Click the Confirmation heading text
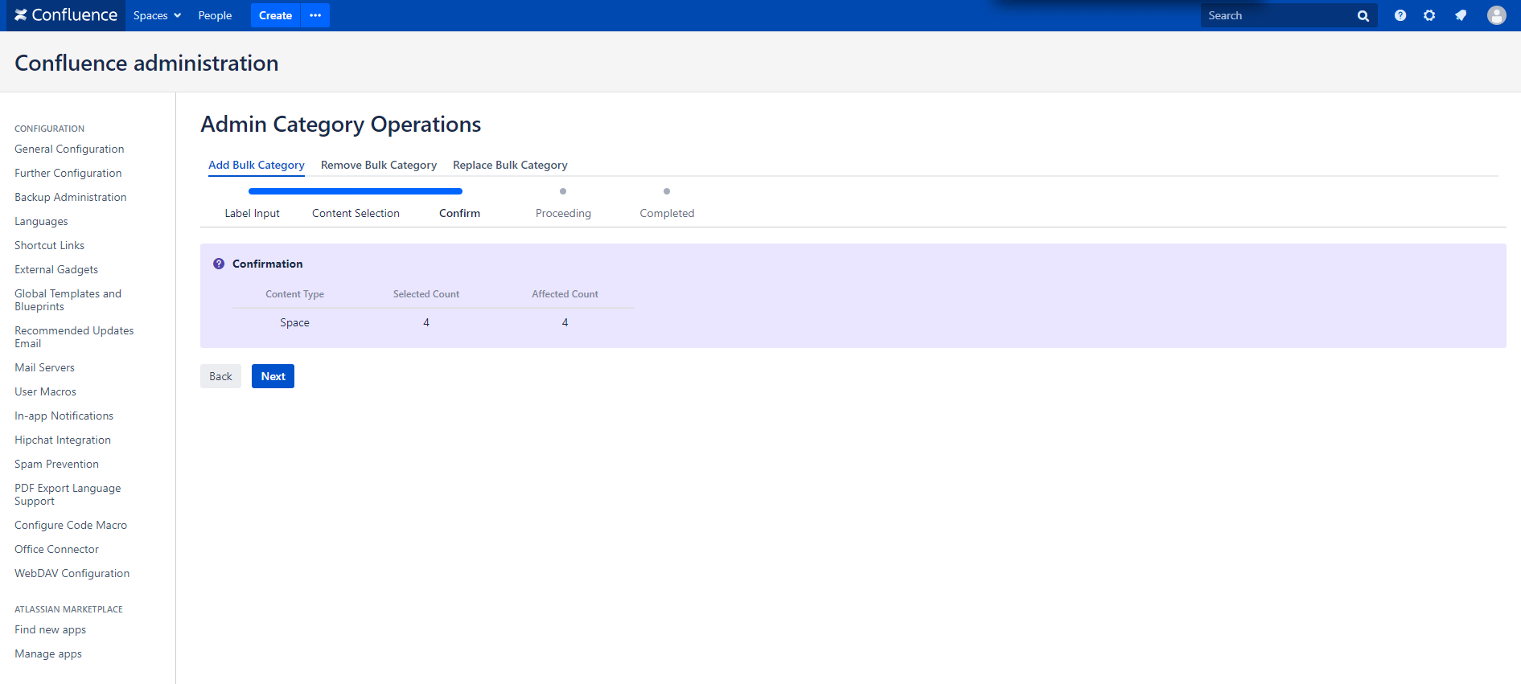Image resolution: width=1521 pixels, height=684 pixels. [x=267, y=264]
